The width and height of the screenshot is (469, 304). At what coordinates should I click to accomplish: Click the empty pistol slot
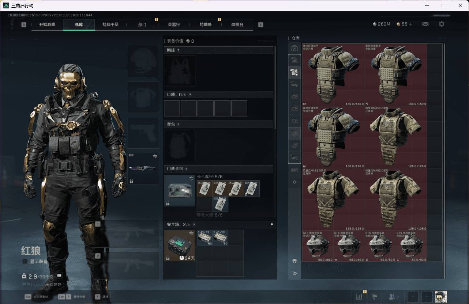143,133
